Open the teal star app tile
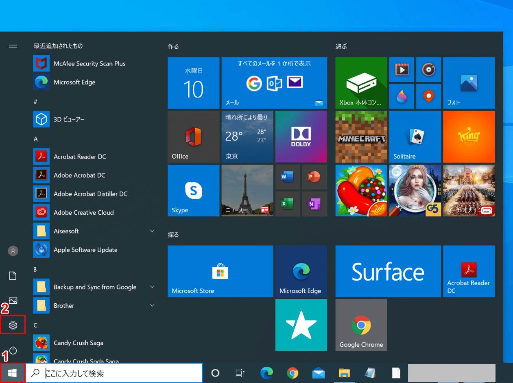The width and height of the screenshot is (513, 383). 301,325
